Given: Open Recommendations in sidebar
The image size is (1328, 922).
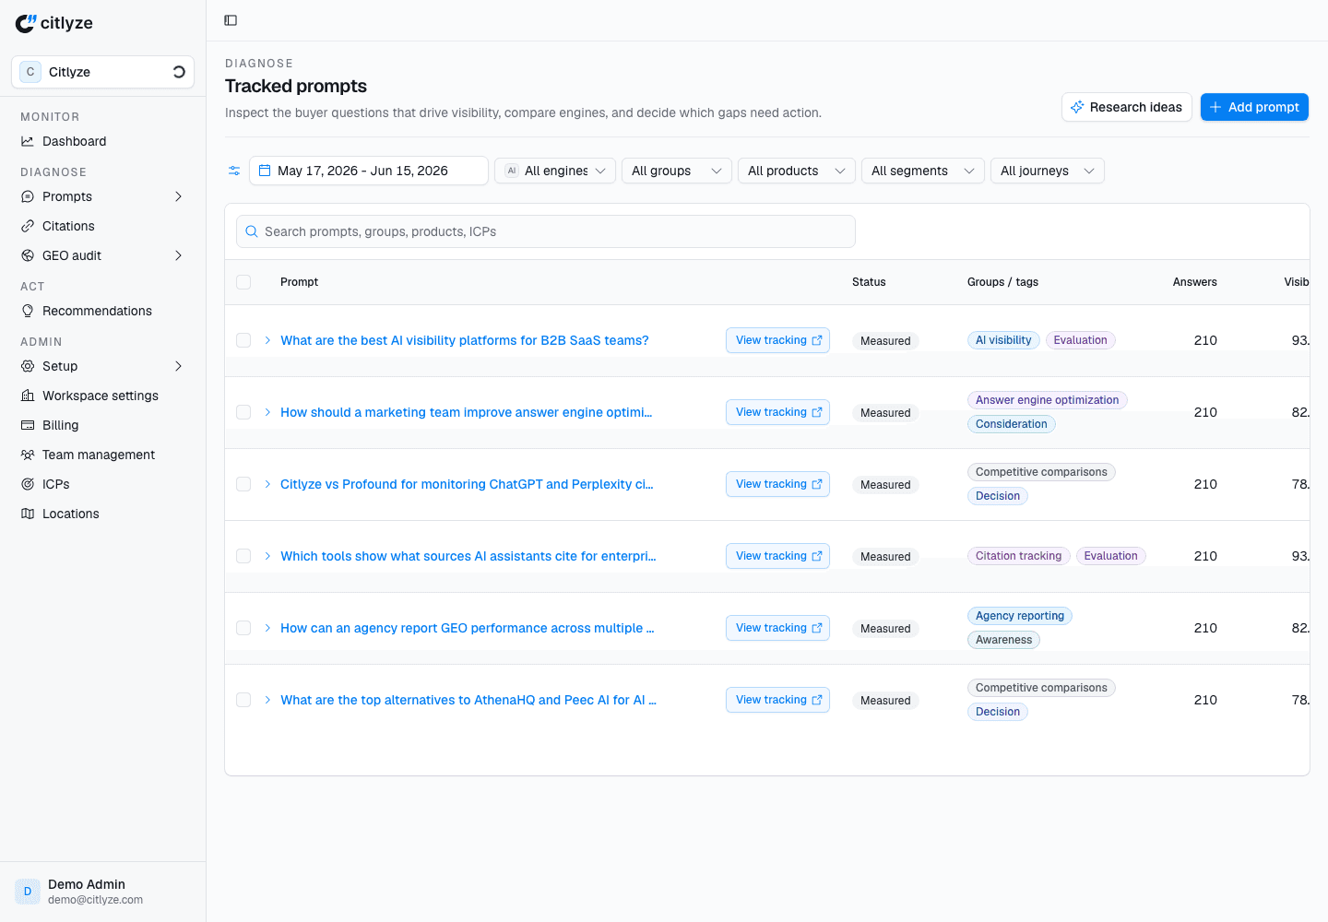Looking at the screenshot, I should (x=102, y=311).
